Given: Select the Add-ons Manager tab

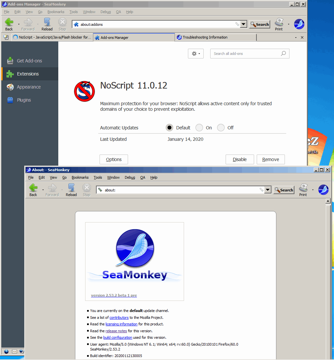Looking at the screenshot, I should pyautogui.click(x=134, y=38).
